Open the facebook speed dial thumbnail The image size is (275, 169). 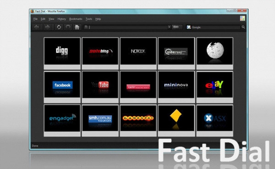62,87
